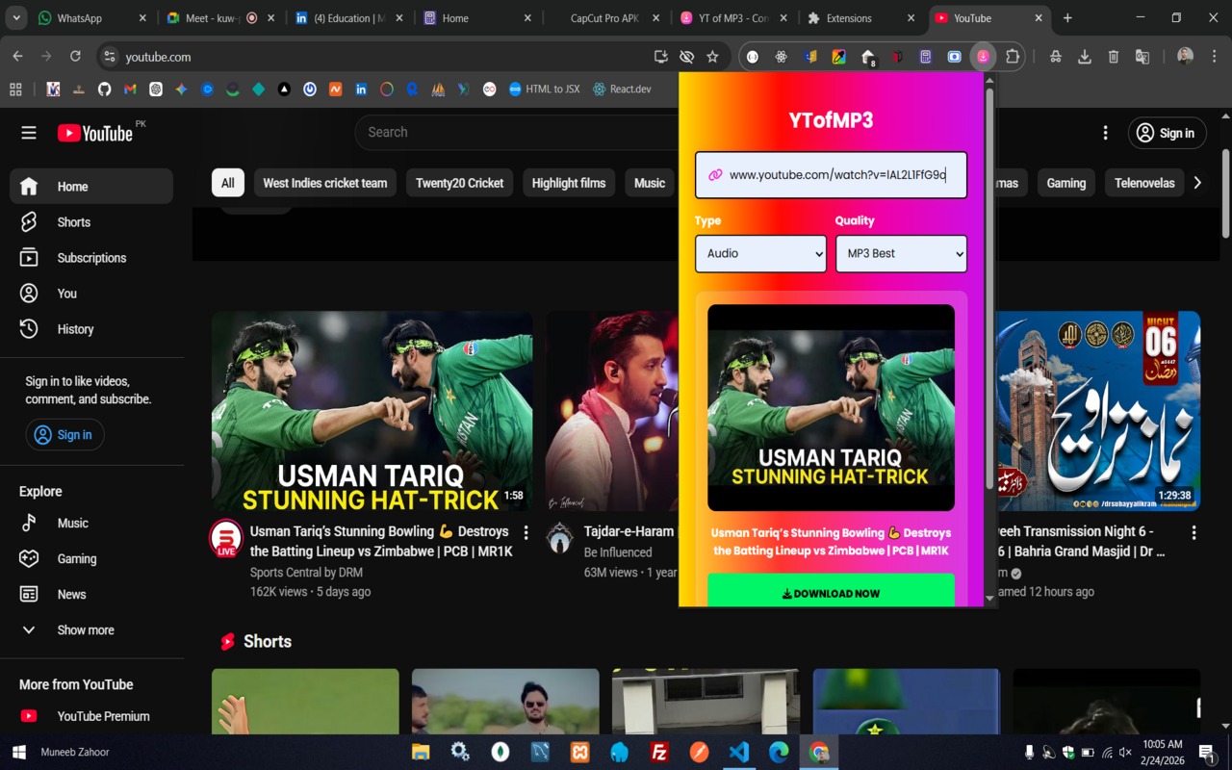The height and width of the screenshot is (770, 1232).
Task: Open the ChatGPT bookmark icon
Action: coord(156,90)
